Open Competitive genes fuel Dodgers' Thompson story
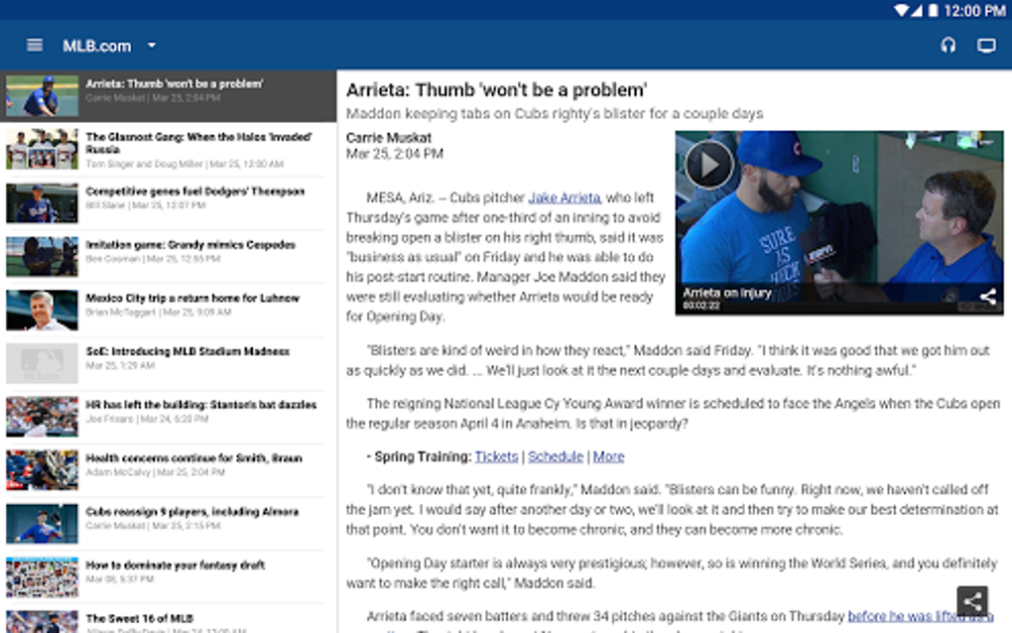Viewport: 1012px width, 633px height. (169, 202)
